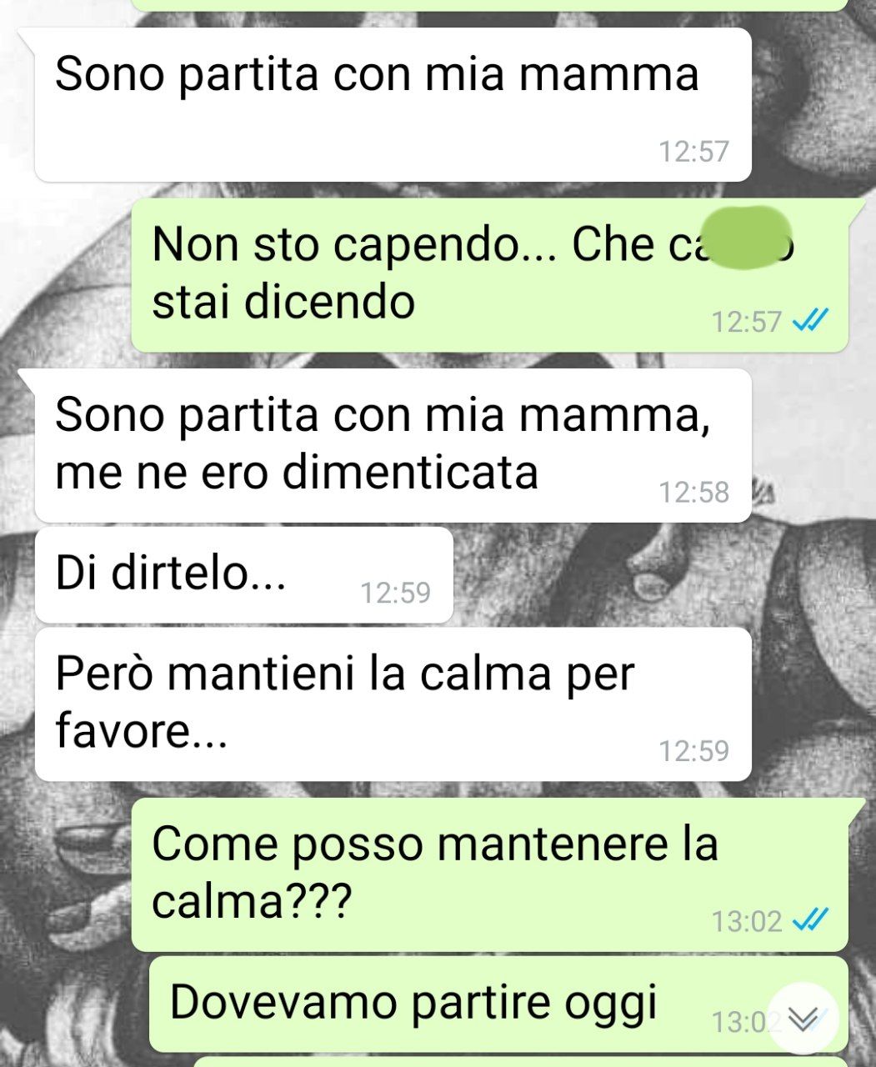Click the 12:59 timestamp in the 'favore...' bubble
This screenshot has height=1067, width=876.
pos(694,750)
